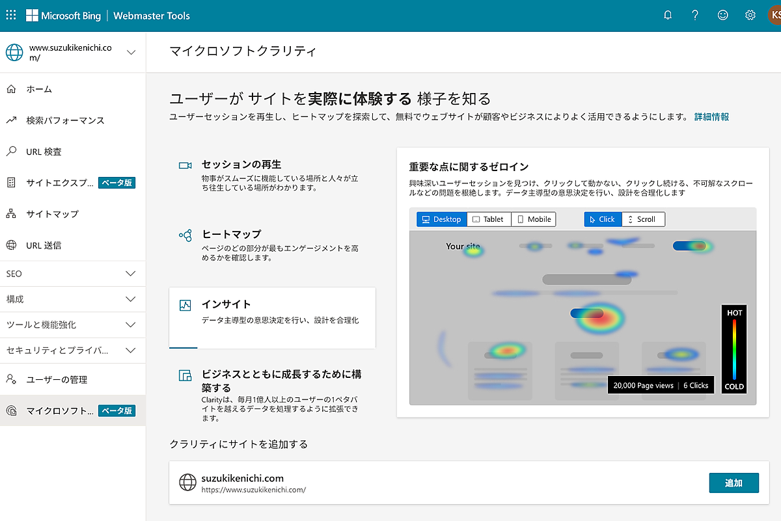Click the notifications bell icon
Image resolution: width=781 pixels, height=521 pixels.
coord(668,16)
